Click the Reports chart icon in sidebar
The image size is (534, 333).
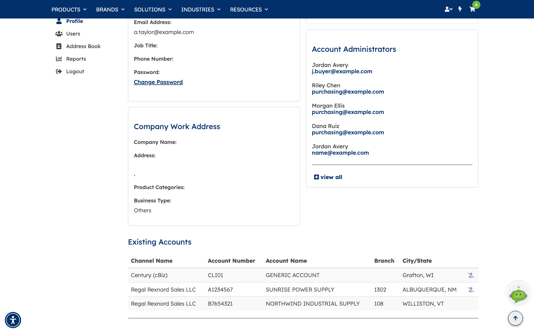click(59, 59)
